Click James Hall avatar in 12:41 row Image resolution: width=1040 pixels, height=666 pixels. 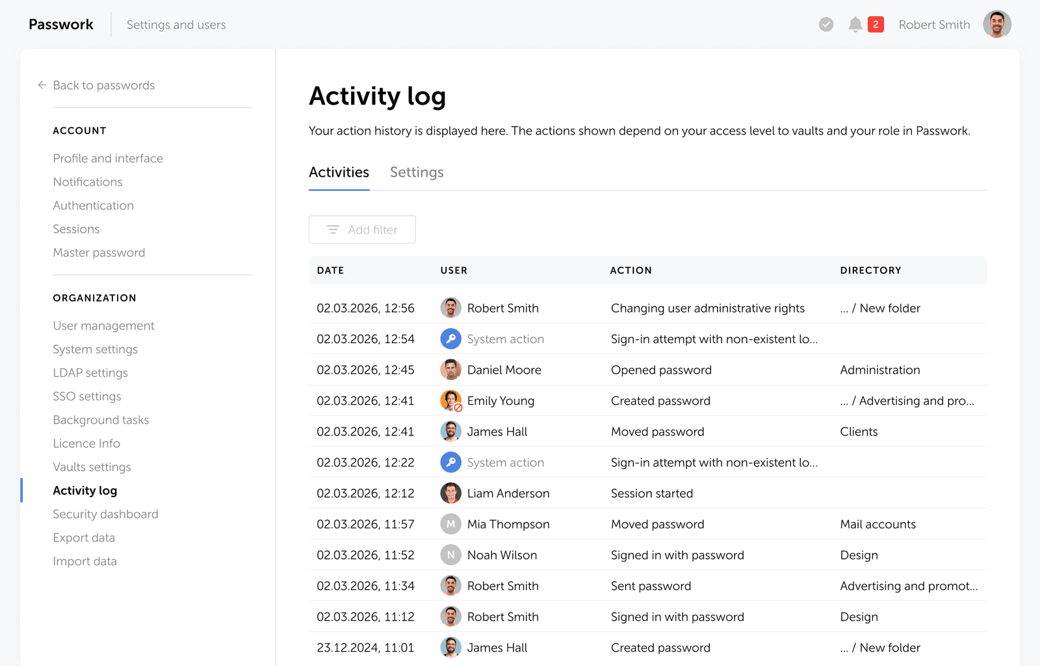tap(450, 431)
